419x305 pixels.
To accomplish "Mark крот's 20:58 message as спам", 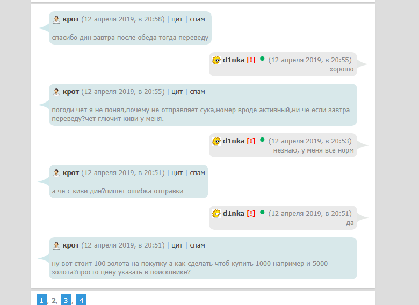I will click(197, 19).
